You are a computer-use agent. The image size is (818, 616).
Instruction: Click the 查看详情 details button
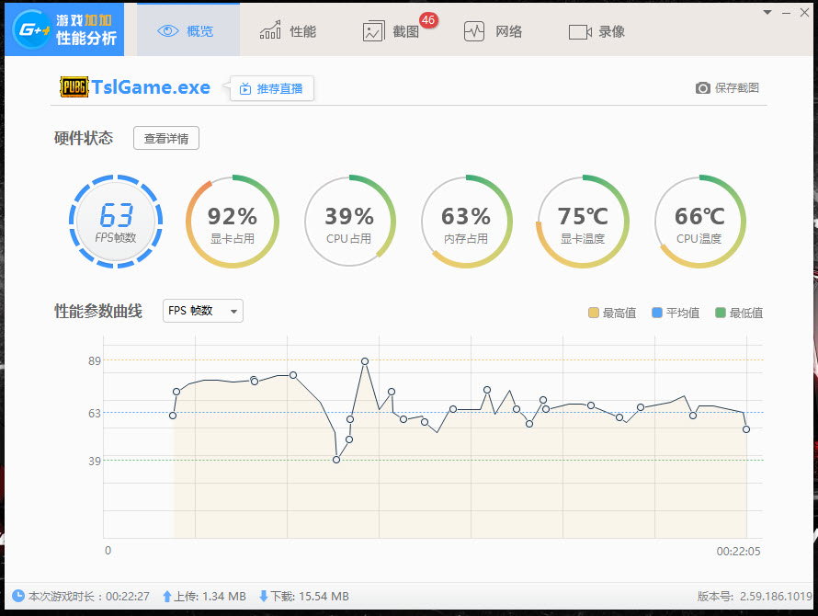166,139
